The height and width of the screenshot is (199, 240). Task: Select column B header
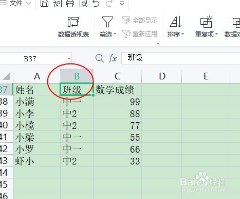tap(77, 76)
